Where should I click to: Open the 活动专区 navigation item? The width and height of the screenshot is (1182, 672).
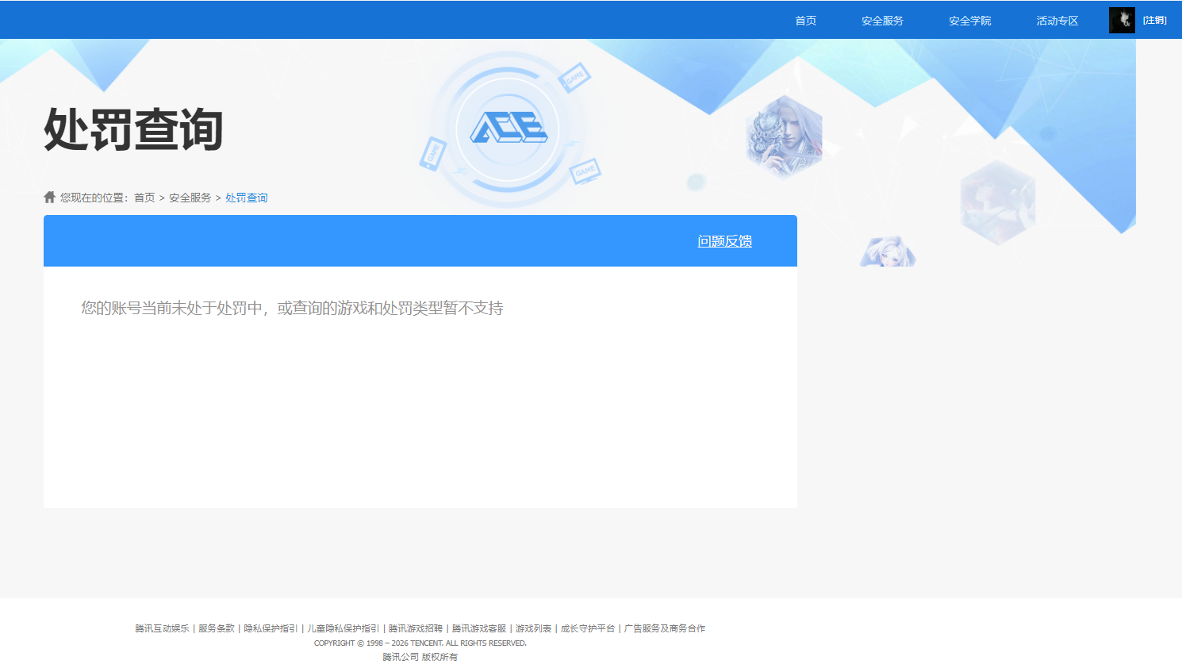(x=1057, y=21)
